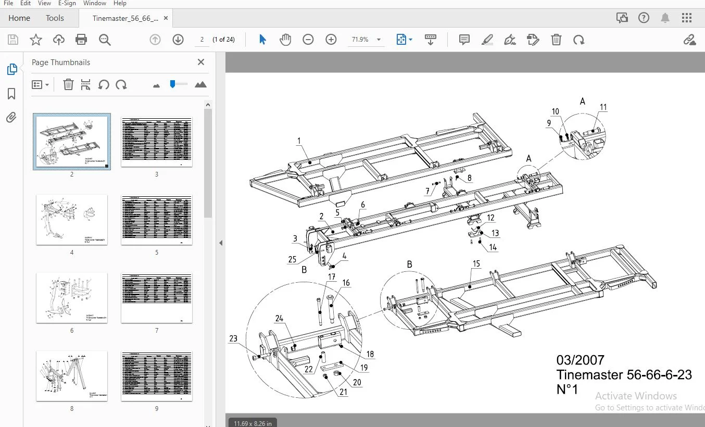Select the Tinemaster_56_66 document tab

coord(125,18)
